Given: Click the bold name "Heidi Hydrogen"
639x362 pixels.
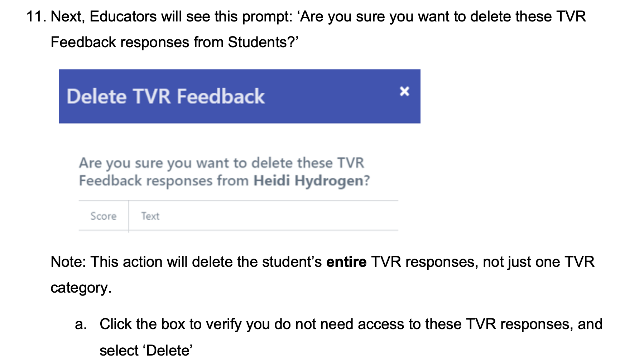Looking at the screenshot, I should click(309, 181).
